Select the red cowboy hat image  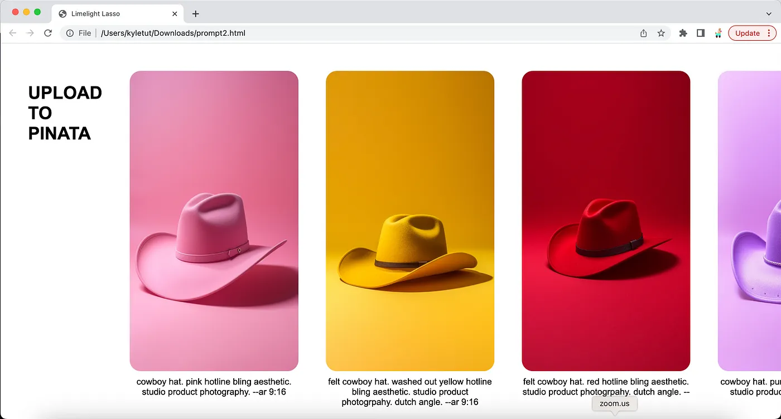[x=606, y=221]
